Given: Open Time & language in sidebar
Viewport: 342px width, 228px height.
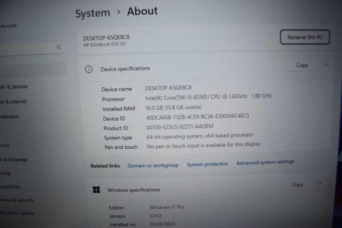Looking at the screenshot, I should tap(14, 160).
